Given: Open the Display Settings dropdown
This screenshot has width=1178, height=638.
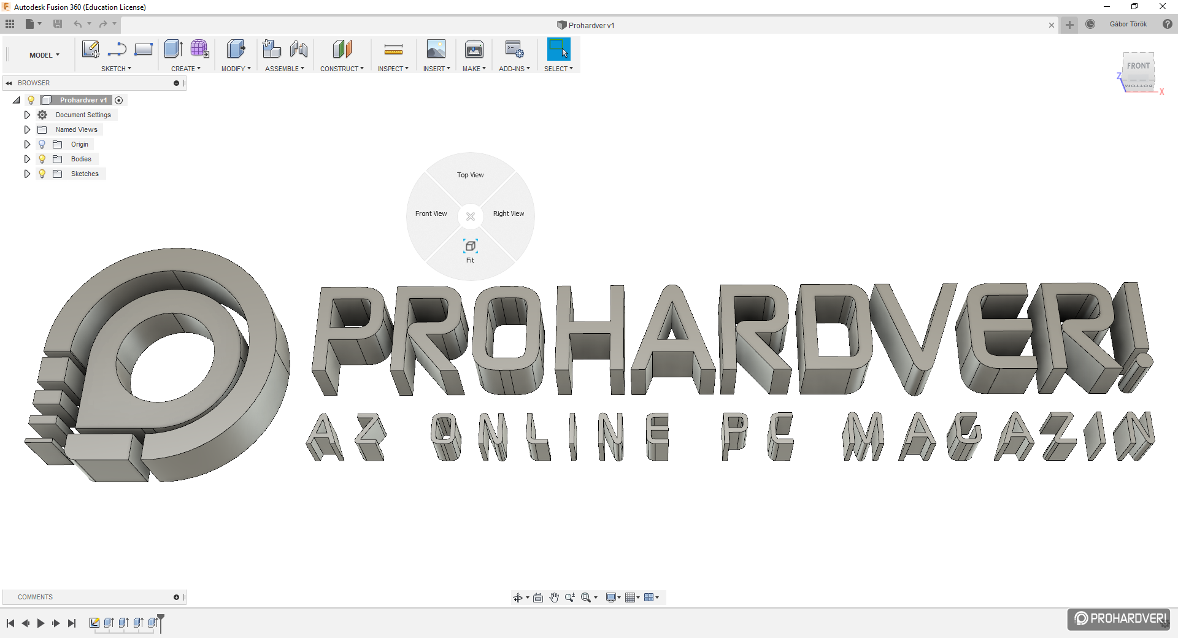Looking at the screenshot, I should point(613,598).
